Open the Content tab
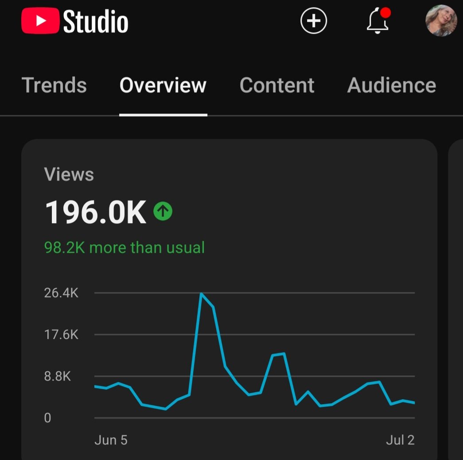 277,85
